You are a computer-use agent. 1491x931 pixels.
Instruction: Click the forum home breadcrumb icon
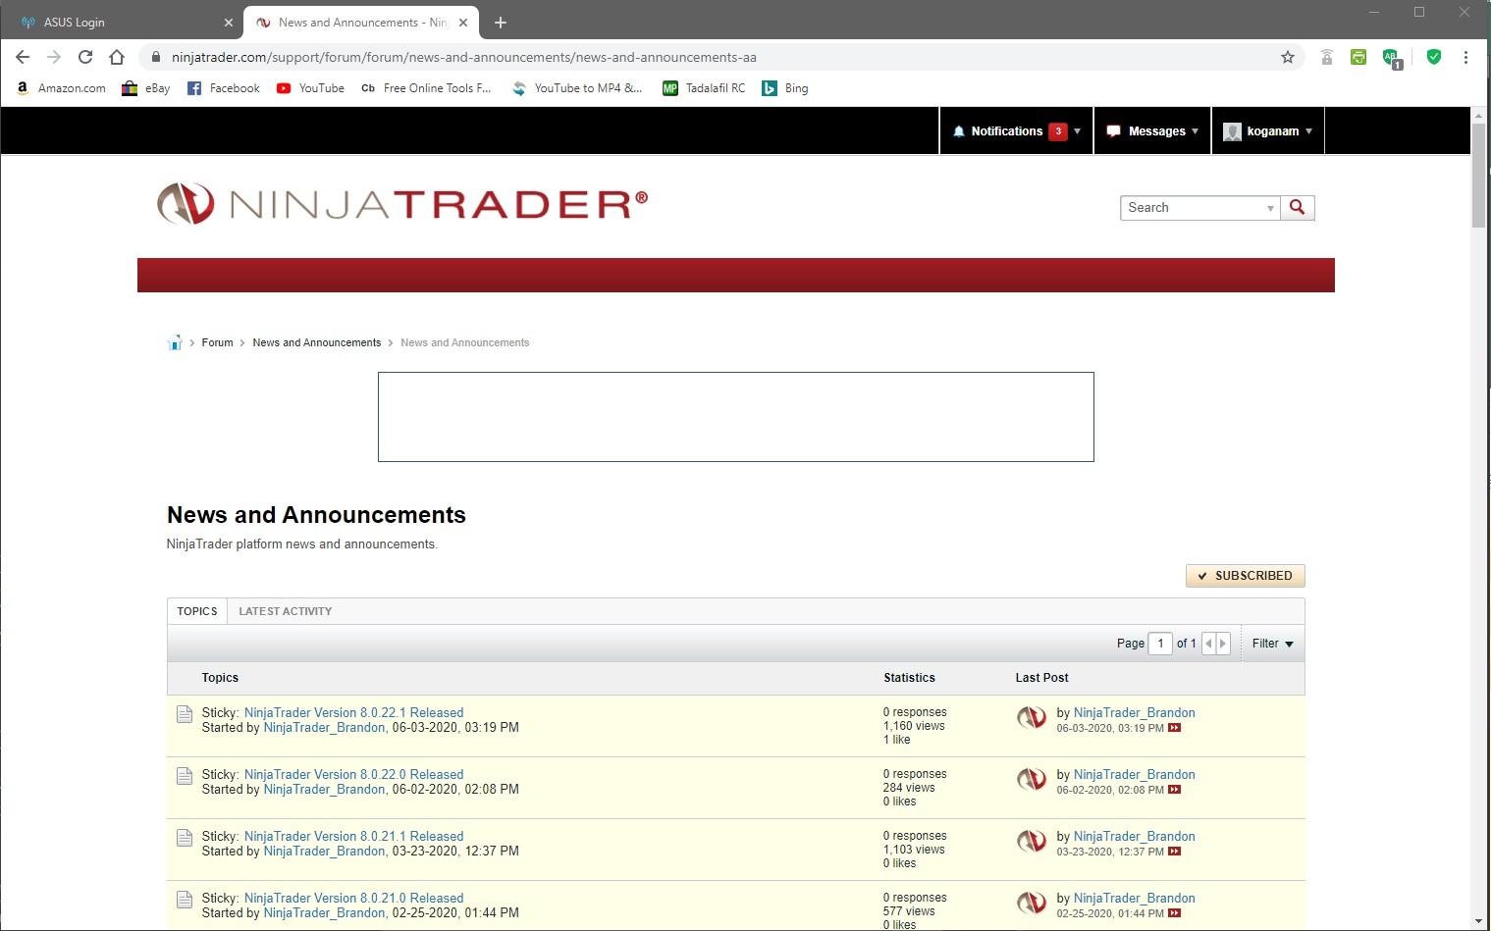tap(175, 342)
